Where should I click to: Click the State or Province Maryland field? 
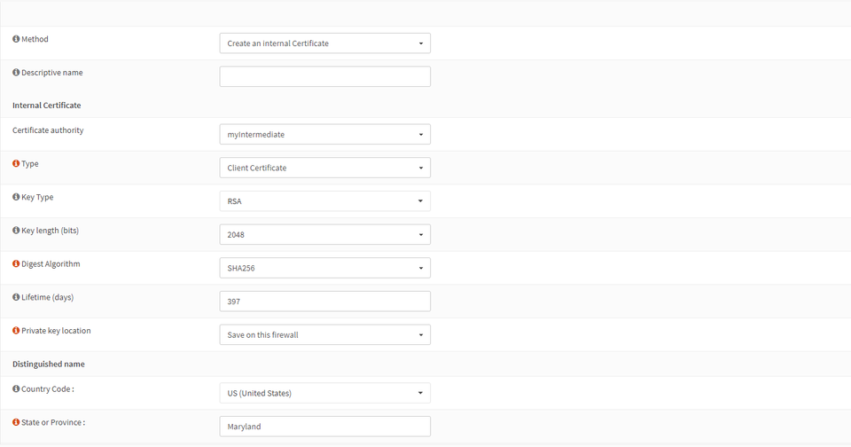coord(324,427)
